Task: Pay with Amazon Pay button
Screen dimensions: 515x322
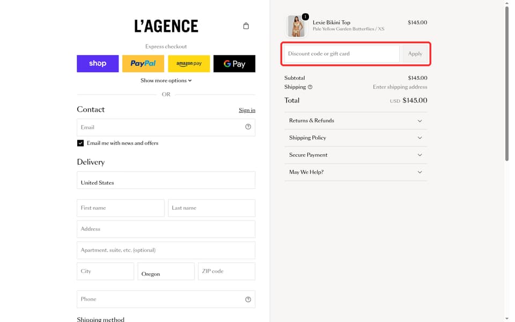Action: point(189,64)
